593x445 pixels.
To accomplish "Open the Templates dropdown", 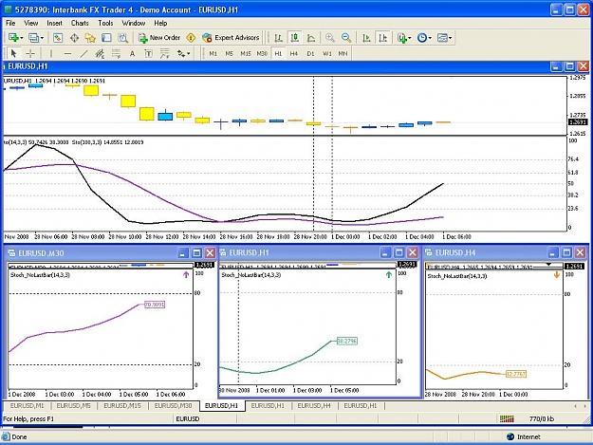I will pos(444,37).
